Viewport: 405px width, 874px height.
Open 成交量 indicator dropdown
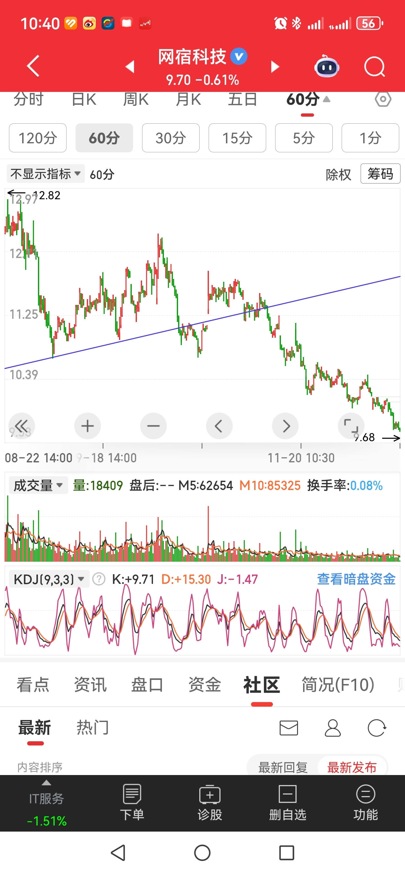point(38,485)
